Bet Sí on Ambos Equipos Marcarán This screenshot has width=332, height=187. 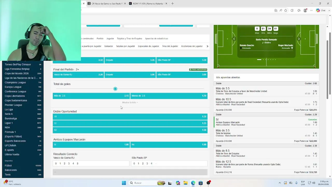click(x=91, y=144)
